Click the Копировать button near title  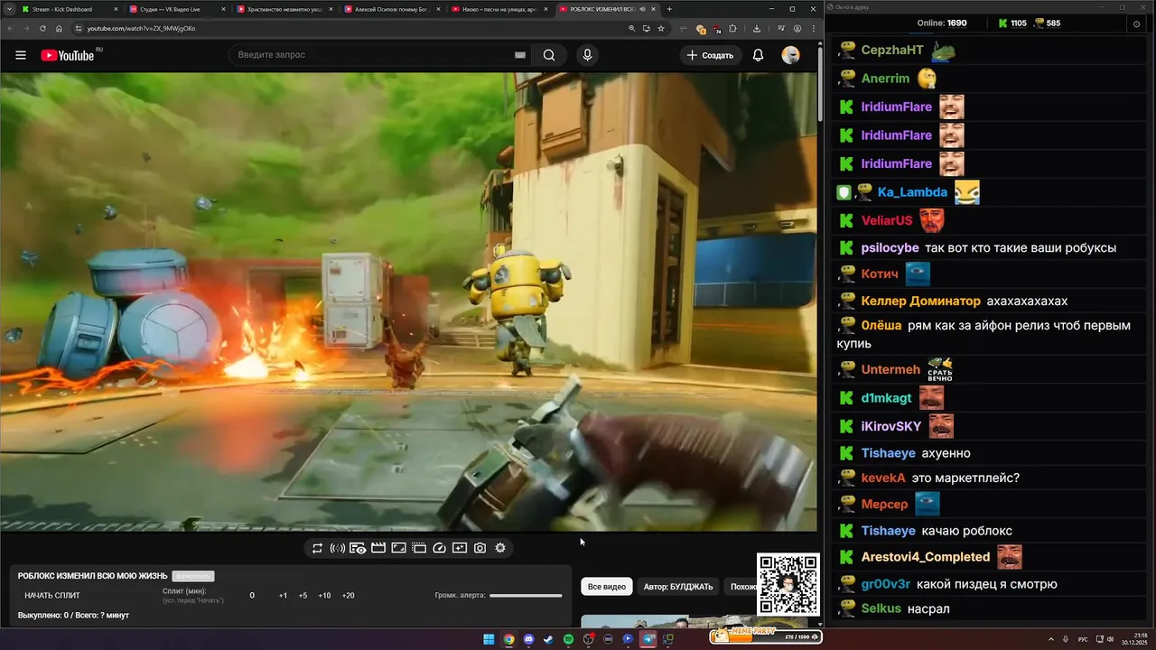click(x=193, y=576)
